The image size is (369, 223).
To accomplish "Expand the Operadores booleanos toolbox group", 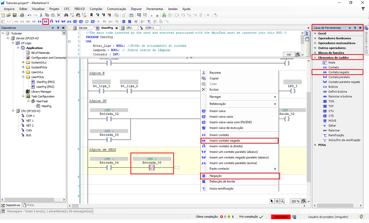I will tap(315, 38).
